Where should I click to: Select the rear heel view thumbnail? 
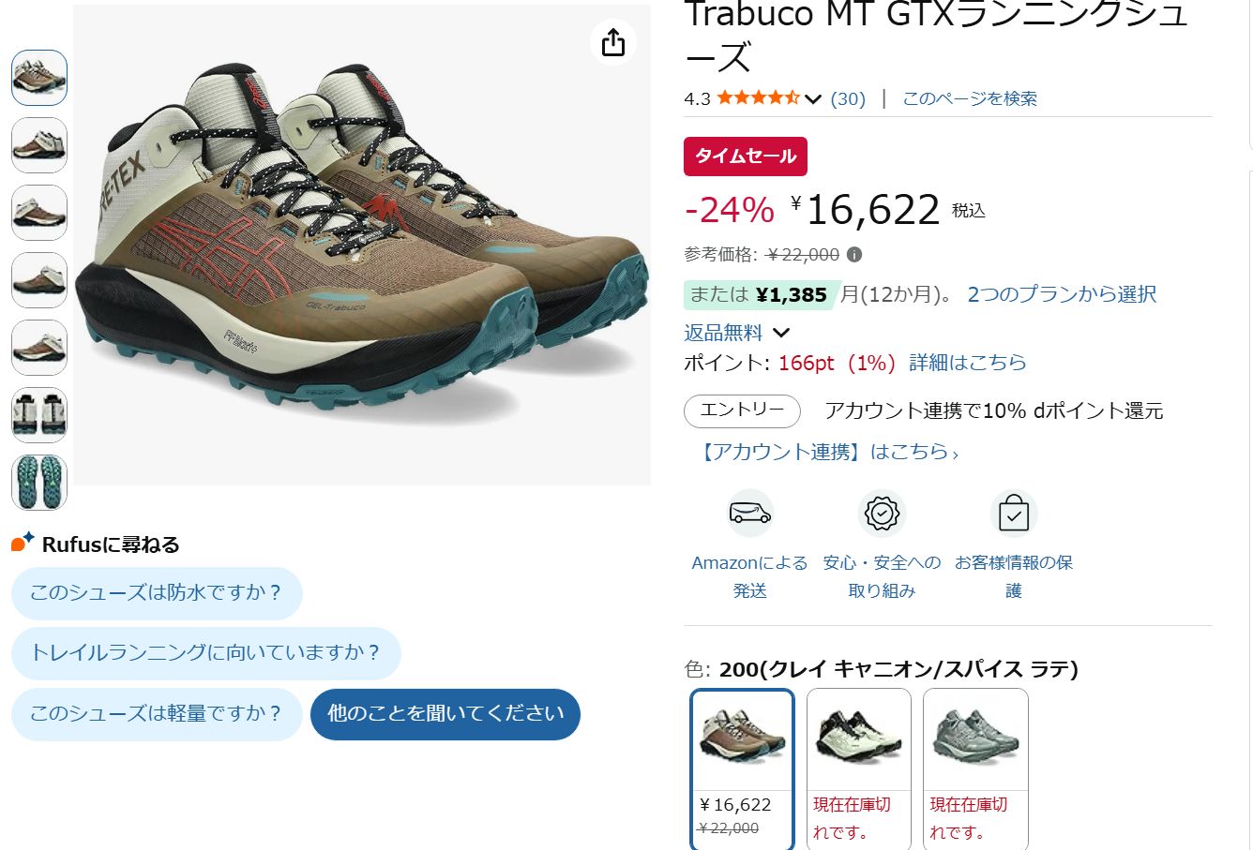(x=39, y=415)
